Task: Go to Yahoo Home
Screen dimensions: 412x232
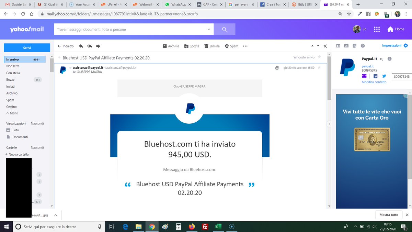Action: (x=396, y=29)
